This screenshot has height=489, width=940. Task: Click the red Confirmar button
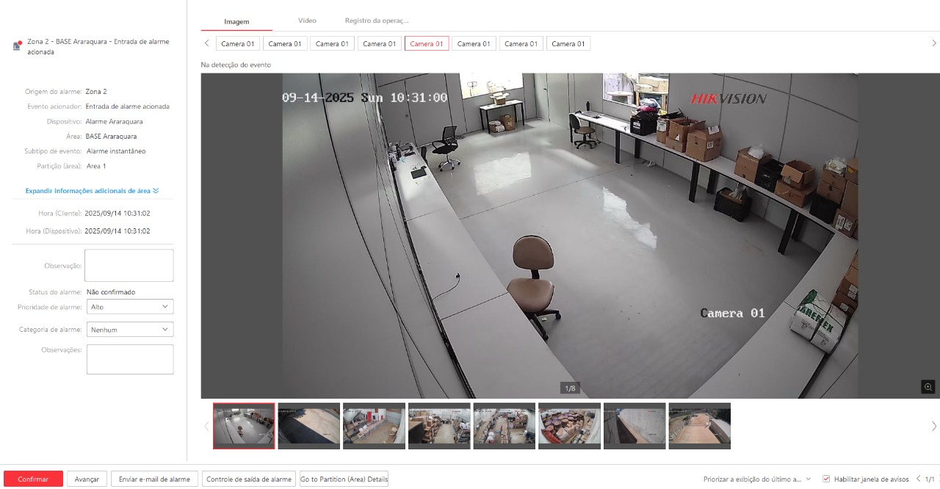pyautogui.click(x=33, y=479)
